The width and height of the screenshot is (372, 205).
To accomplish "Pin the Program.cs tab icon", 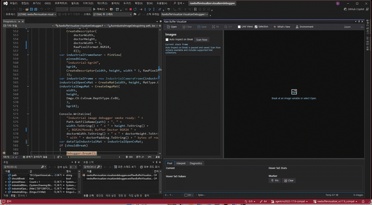I will (19, 22).
